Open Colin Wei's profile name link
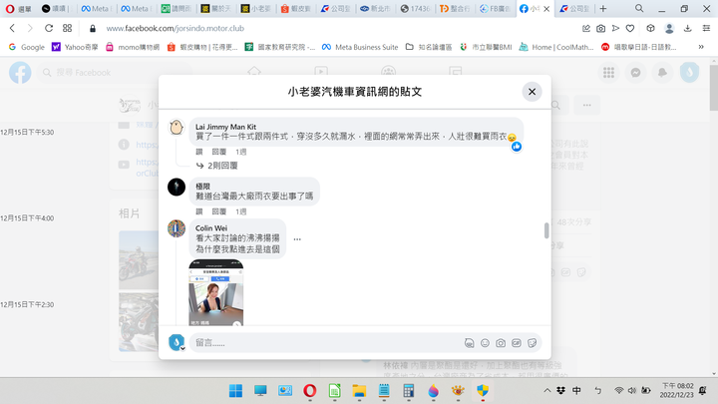The image size is (718, 404). pos(211,228)
